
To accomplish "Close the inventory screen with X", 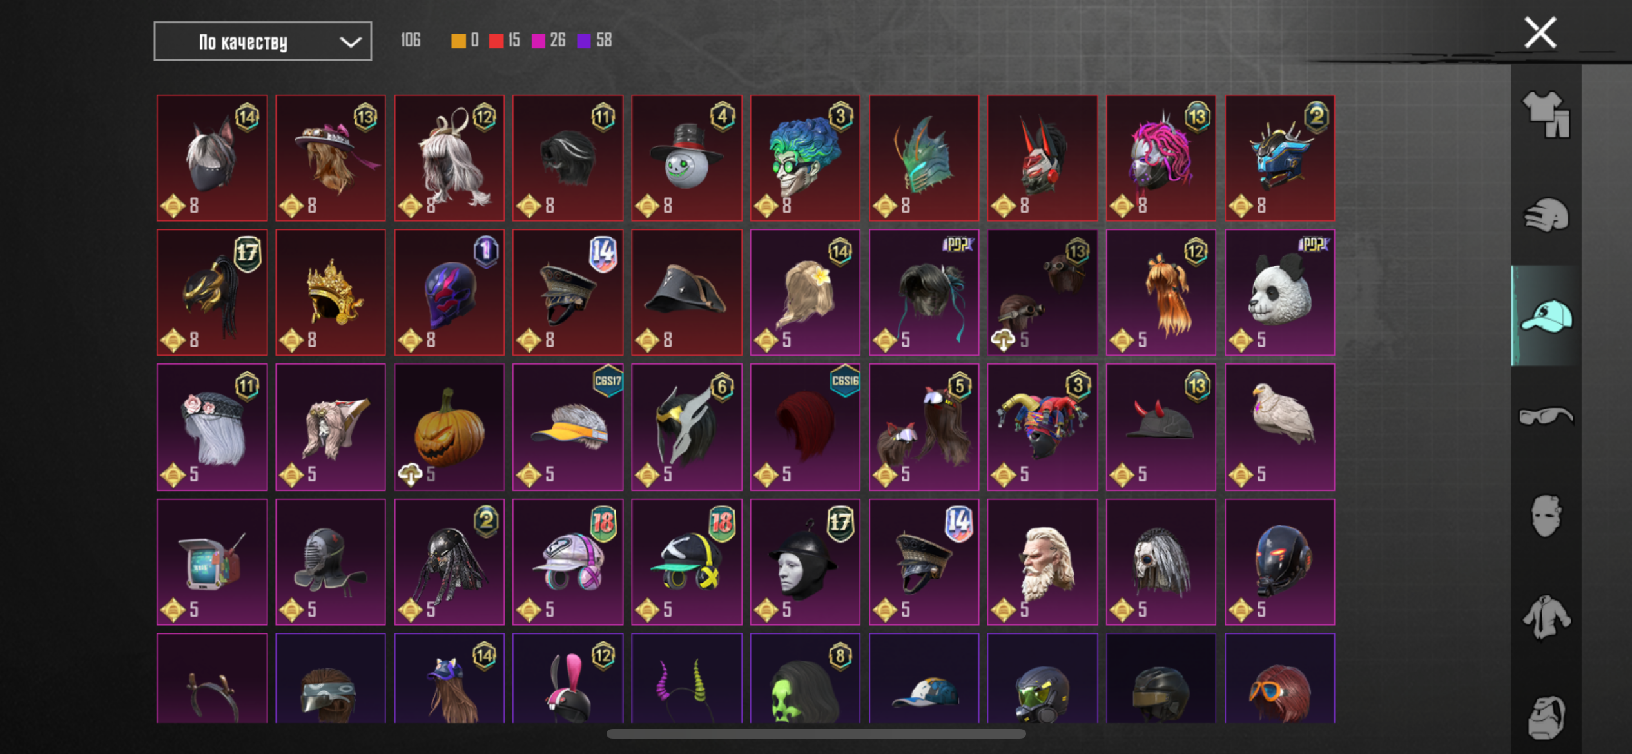I will coord(1540,33).
